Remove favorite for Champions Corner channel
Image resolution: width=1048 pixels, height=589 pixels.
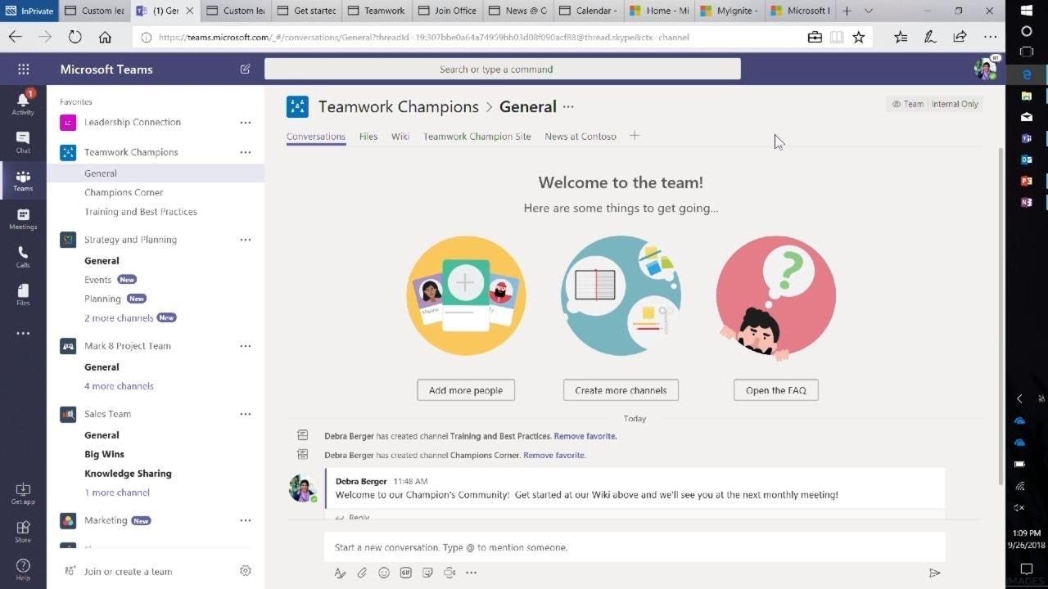(x=554, y=455)
